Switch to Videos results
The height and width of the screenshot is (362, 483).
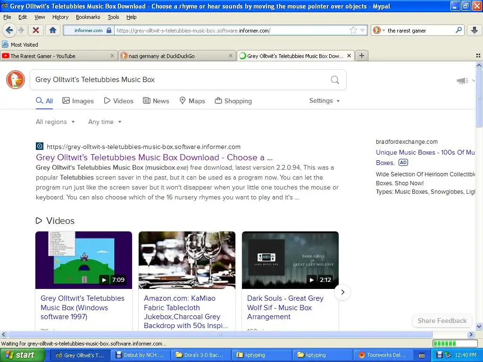pyautogui.click(x=118, y=101)
